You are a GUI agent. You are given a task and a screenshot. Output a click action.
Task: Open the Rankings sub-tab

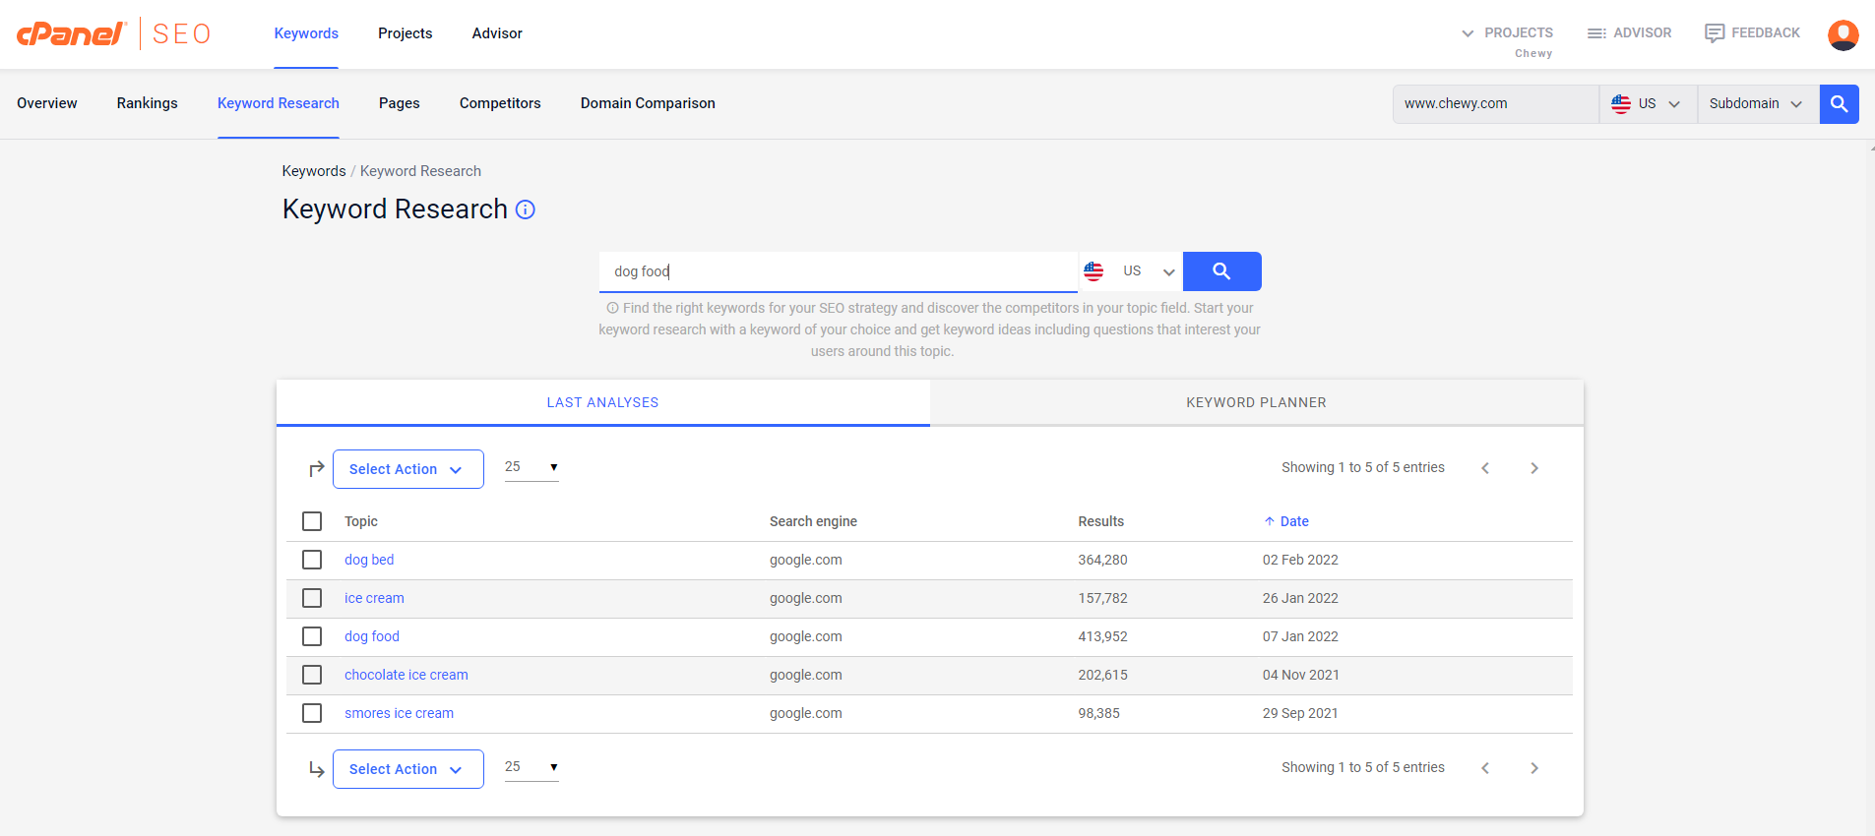148,103
